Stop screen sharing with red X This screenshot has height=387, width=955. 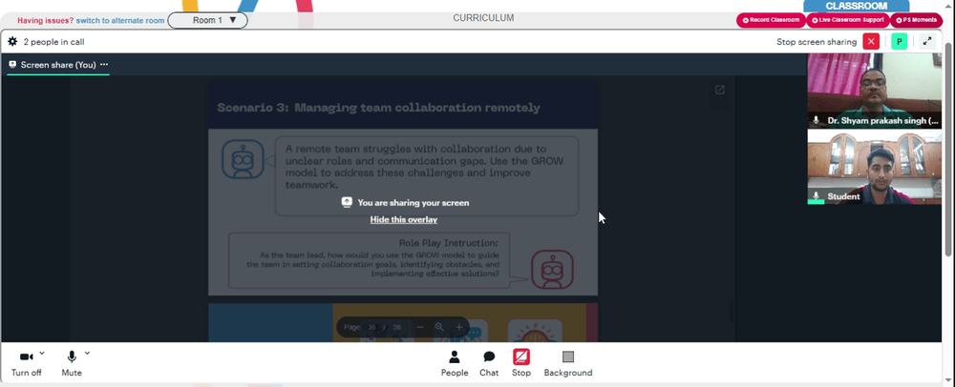(872, 42)
